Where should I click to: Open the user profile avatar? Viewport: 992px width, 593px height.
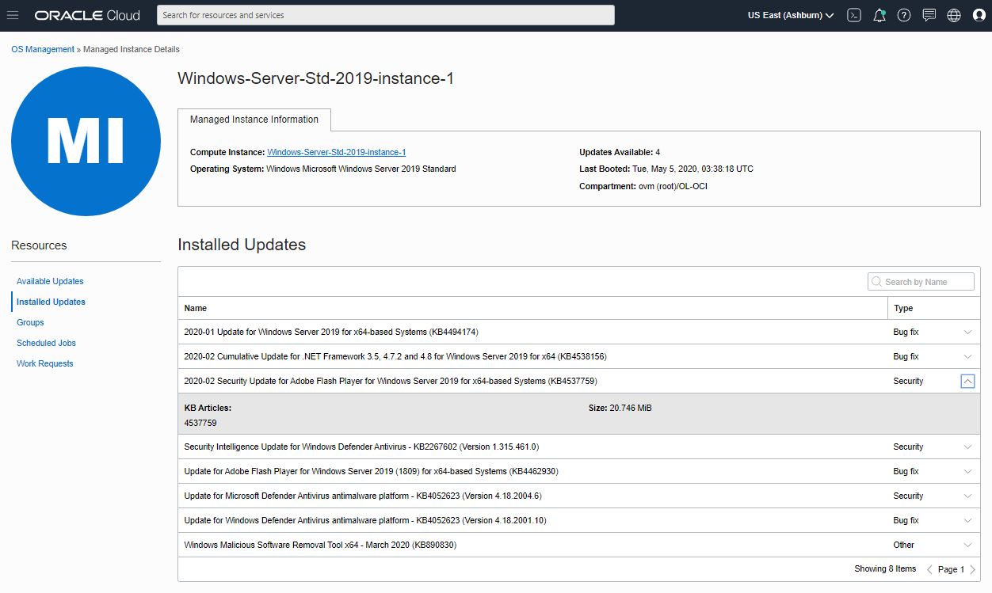(x=979, y=14)
